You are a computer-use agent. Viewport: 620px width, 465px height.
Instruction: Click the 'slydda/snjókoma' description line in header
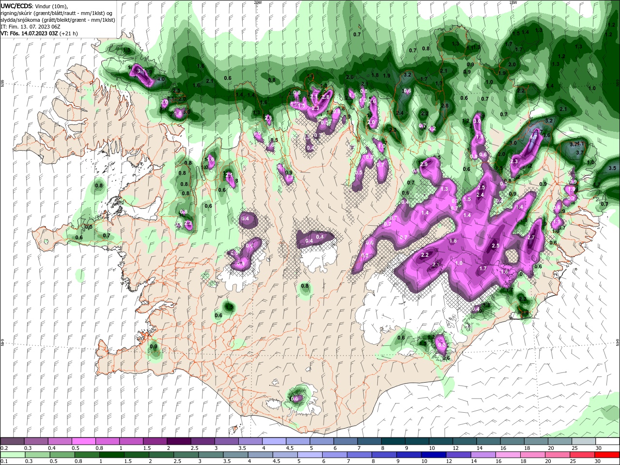(x=58, y=20)
